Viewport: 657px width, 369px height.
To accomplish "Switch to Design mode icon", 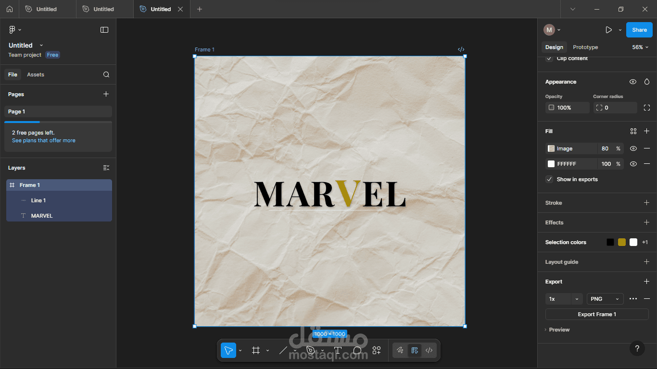I will point(415,350).
